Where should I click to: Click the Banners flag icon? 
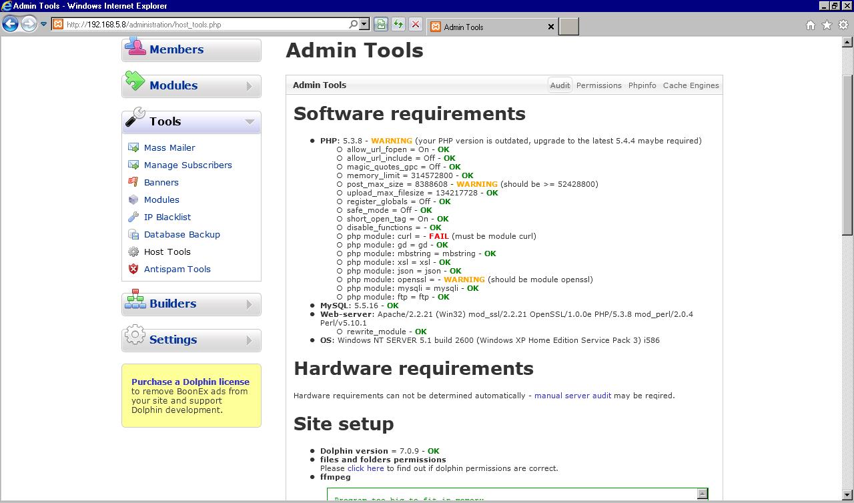tap(133, 182)
